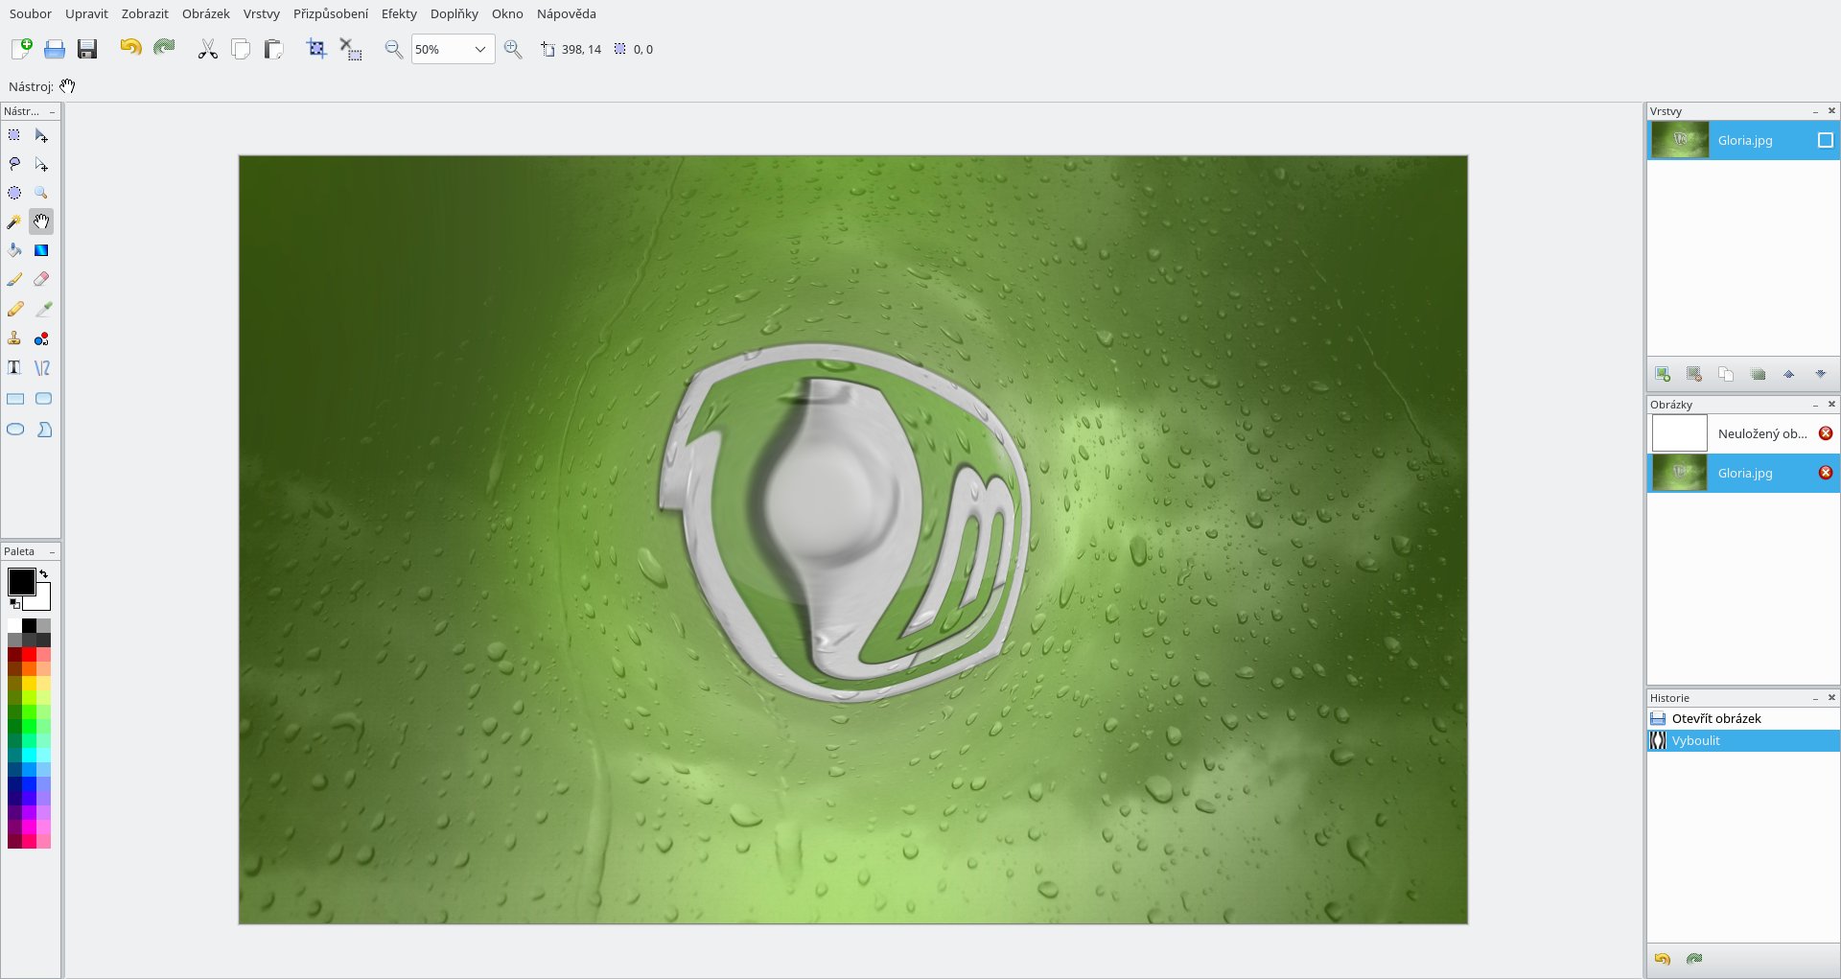The width and height of the screenshot is (1841, 979).
Task: Delete the current layer in Vrstvy panel
Action: (1694, 374)
